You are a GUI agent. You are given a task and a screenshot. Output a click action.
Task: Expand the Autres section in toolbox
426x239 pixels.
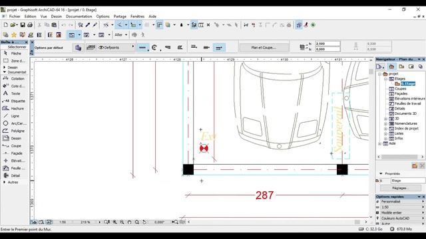pos(5,182)
